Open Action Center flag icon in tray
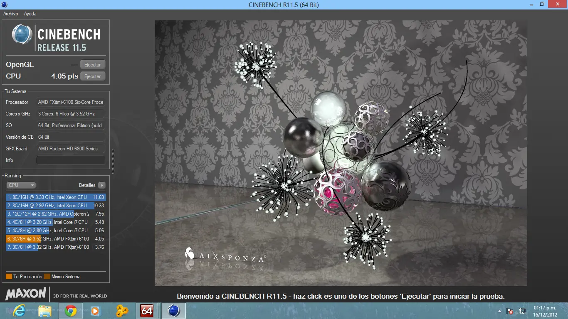 click(510, 311)
